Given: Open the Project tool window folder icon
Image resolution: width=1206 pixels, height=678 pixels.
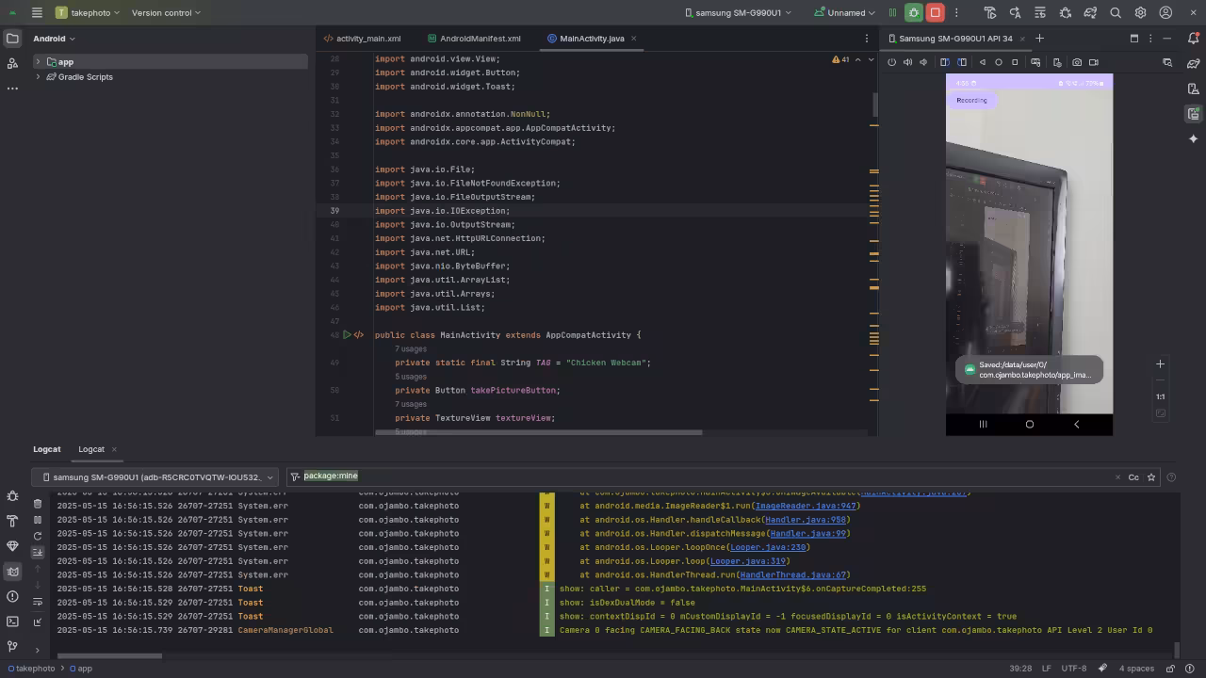Looking at the screenshot, I should point(12,39).
